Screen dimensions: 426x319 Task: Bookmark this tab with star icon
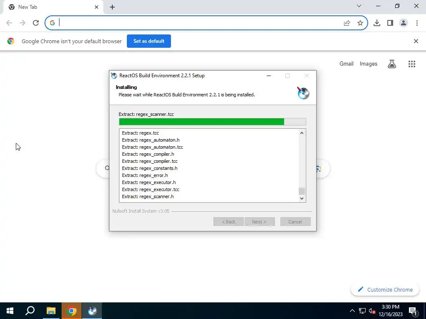(360, 23)
